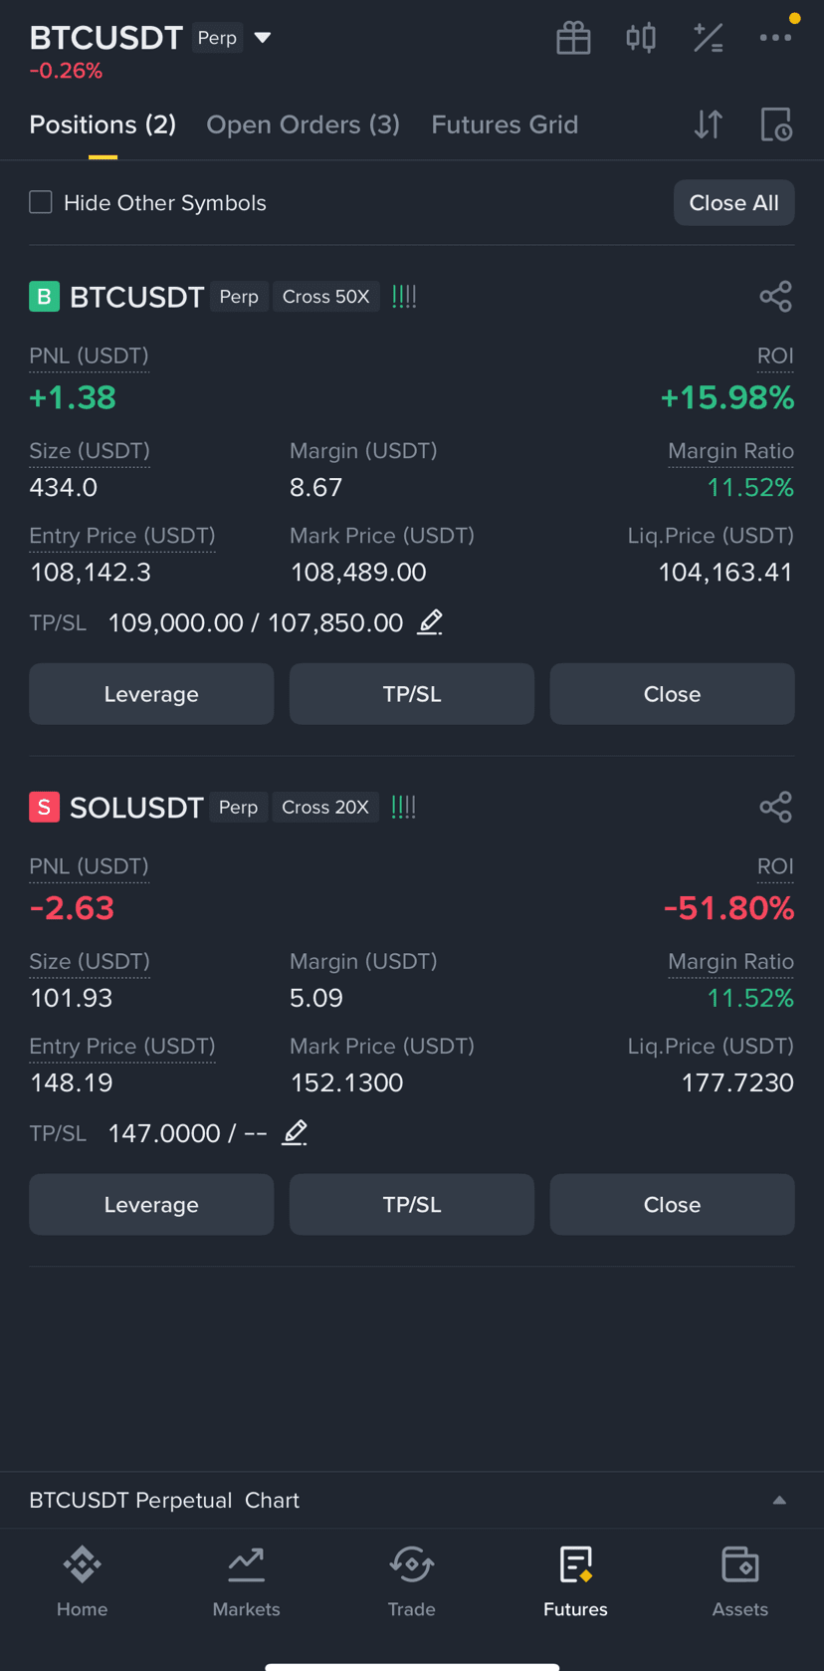824x1671 pixels.
Task: Switch to the Open Orders (3) tab
Action: pyautogui.click(x=303, y=124)
